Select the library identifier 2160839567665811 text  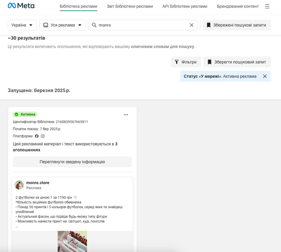[72, 122]
